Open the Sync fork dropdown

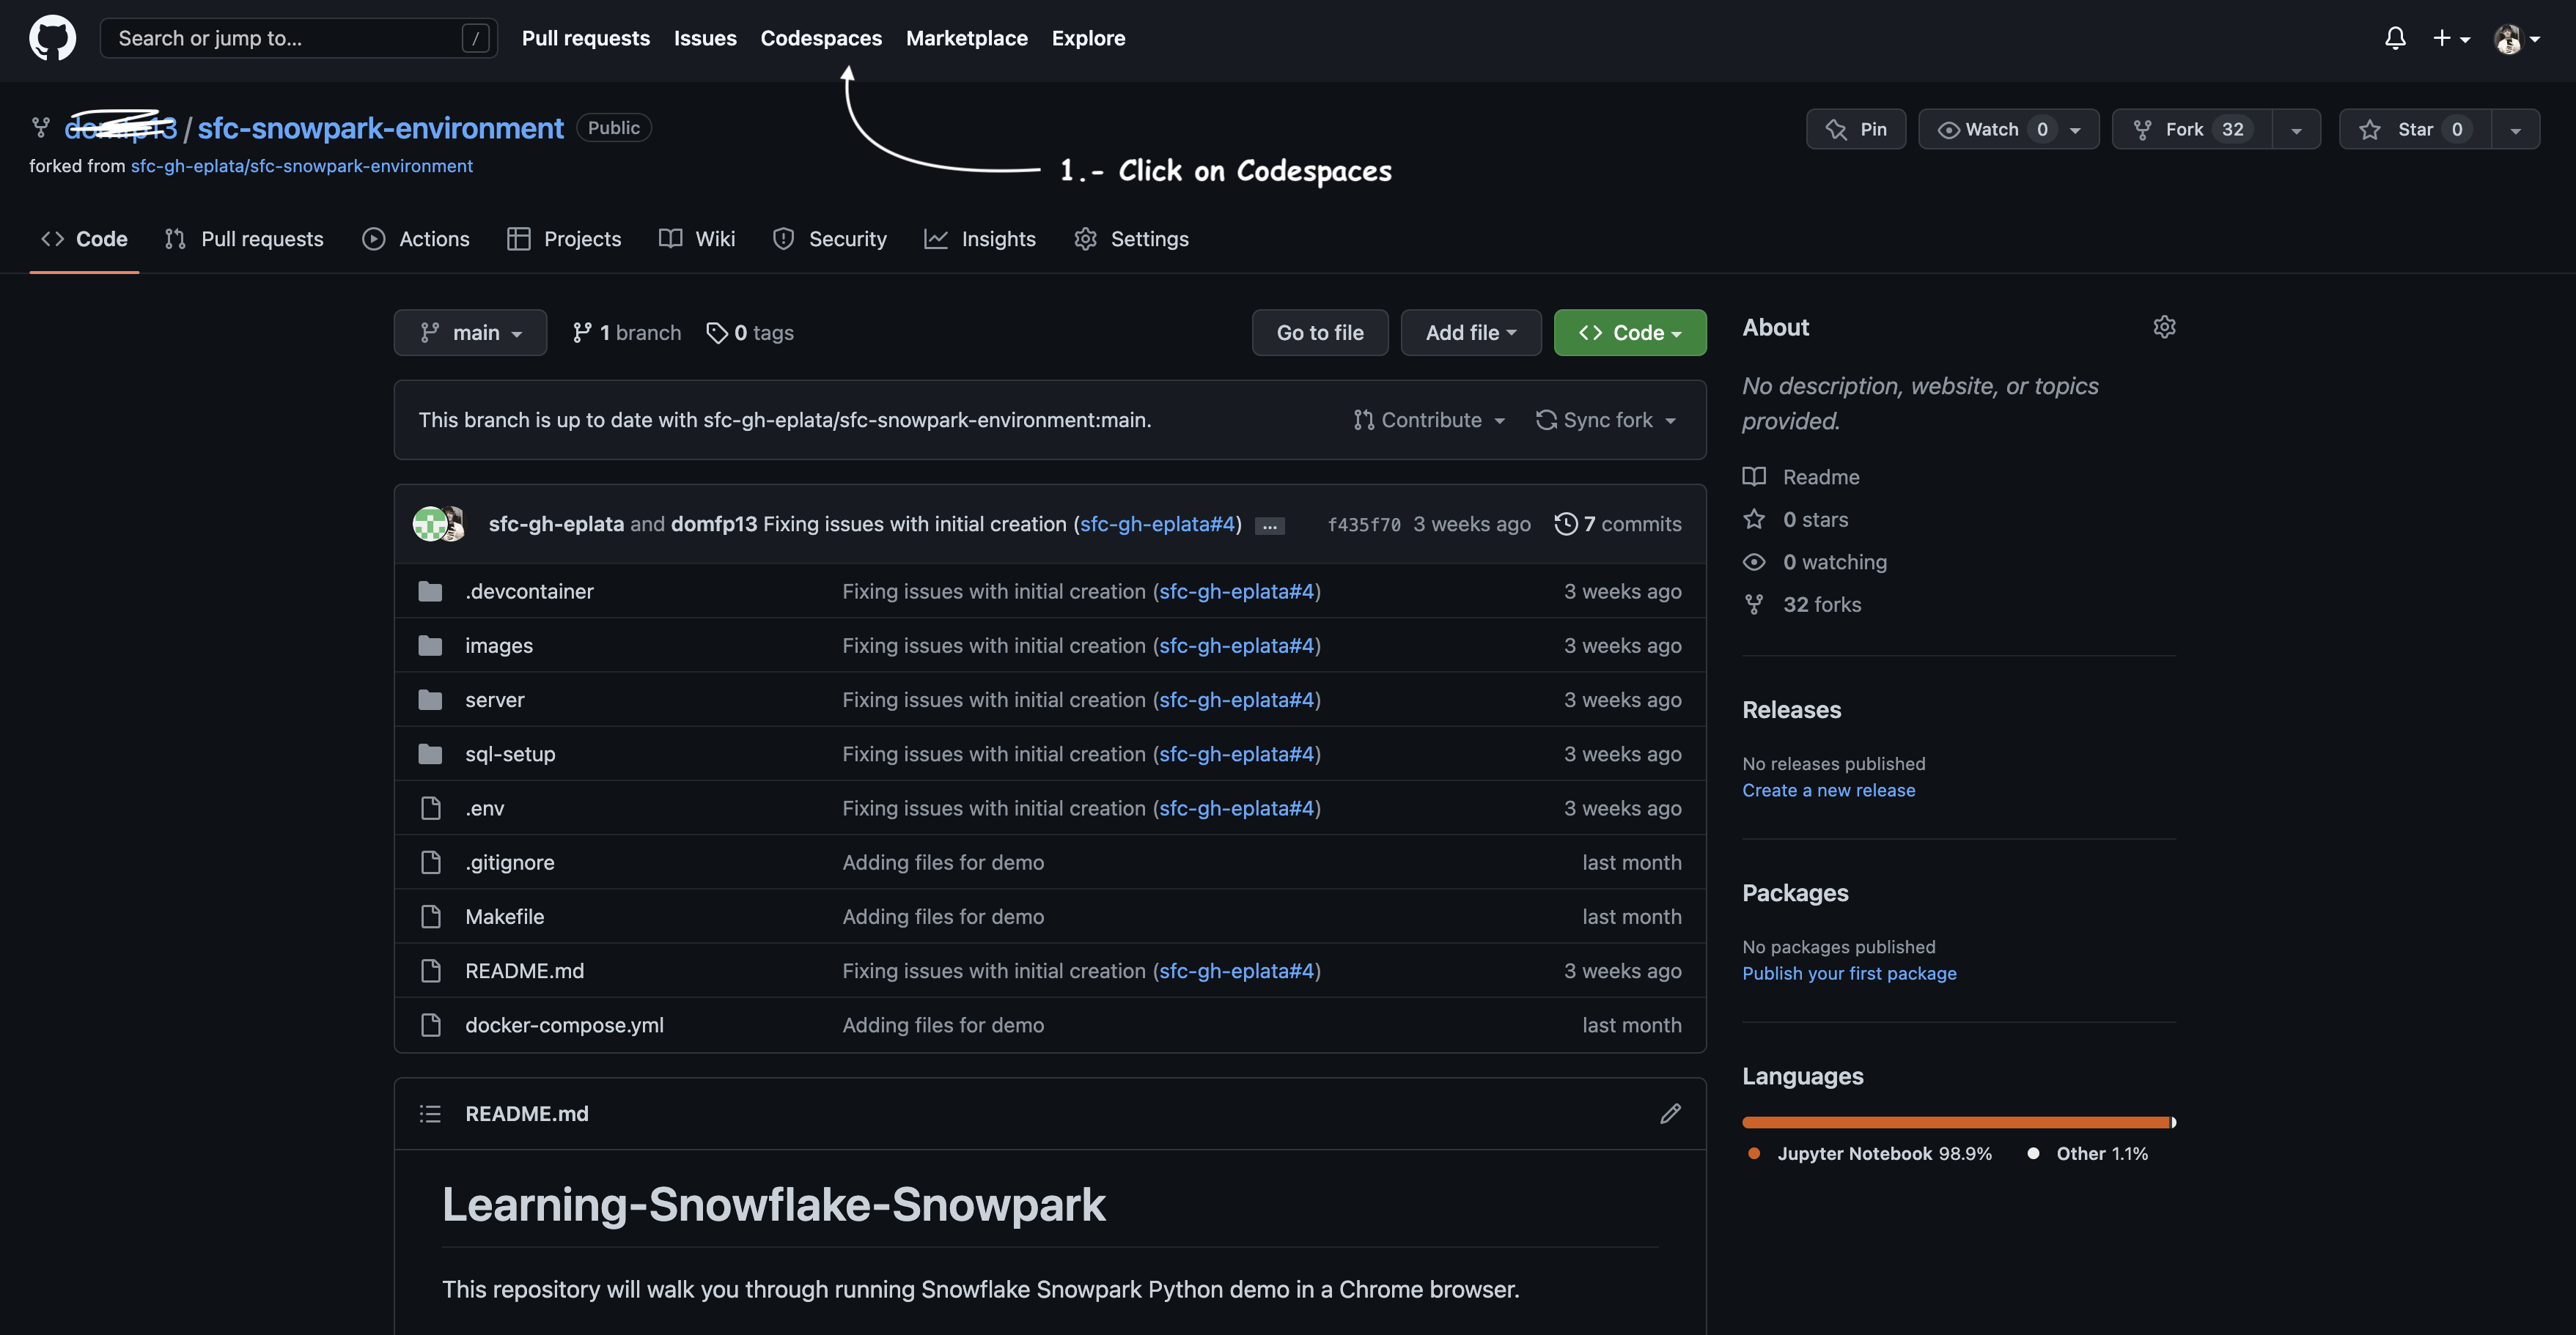point(1607,420)
